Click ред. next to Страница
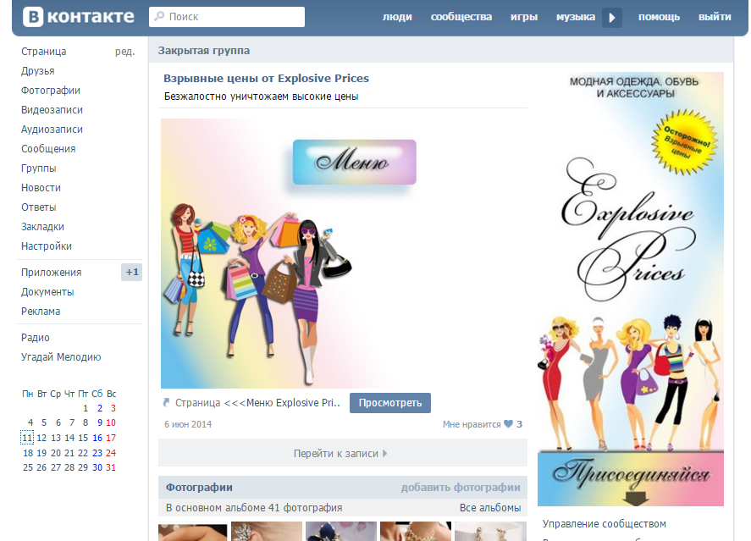The height and width of the screenshot is (541, 751). coord(124,52)
